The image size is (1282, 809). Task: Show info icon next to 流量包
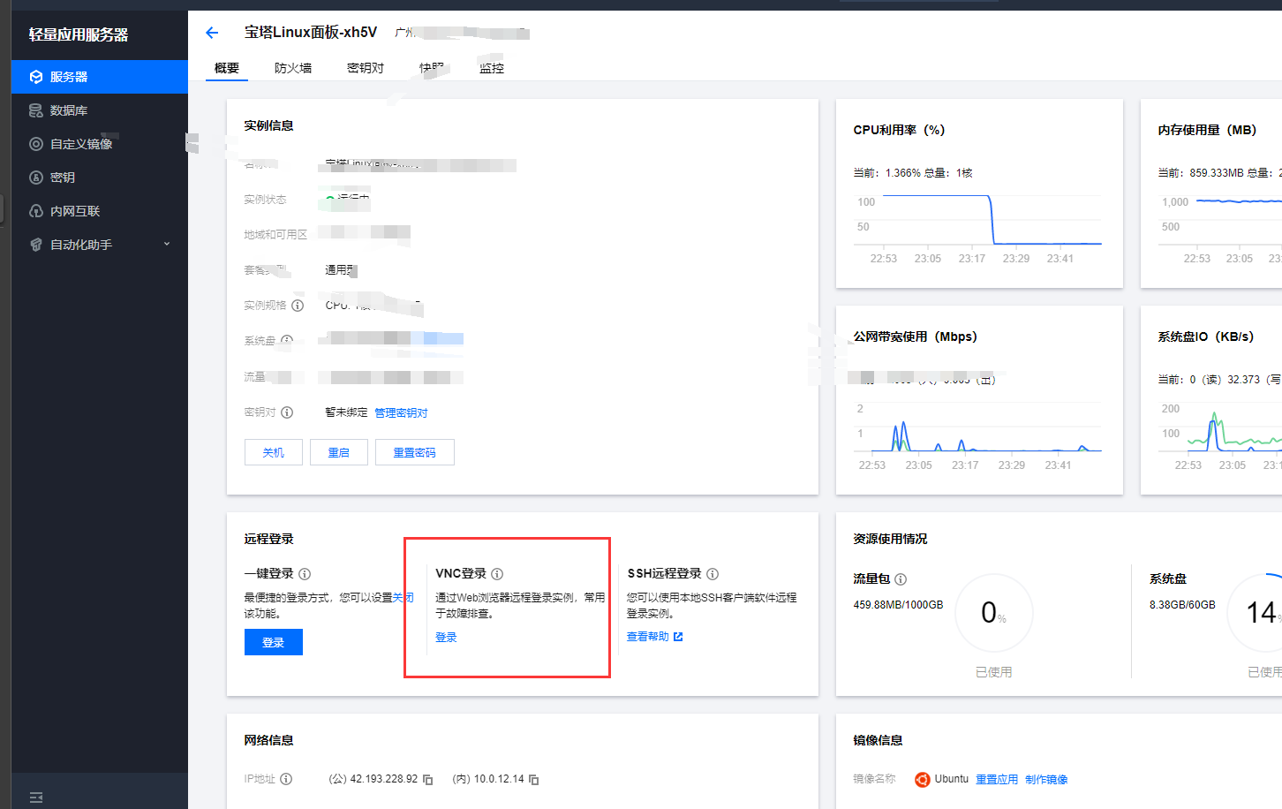click(901, 579)
